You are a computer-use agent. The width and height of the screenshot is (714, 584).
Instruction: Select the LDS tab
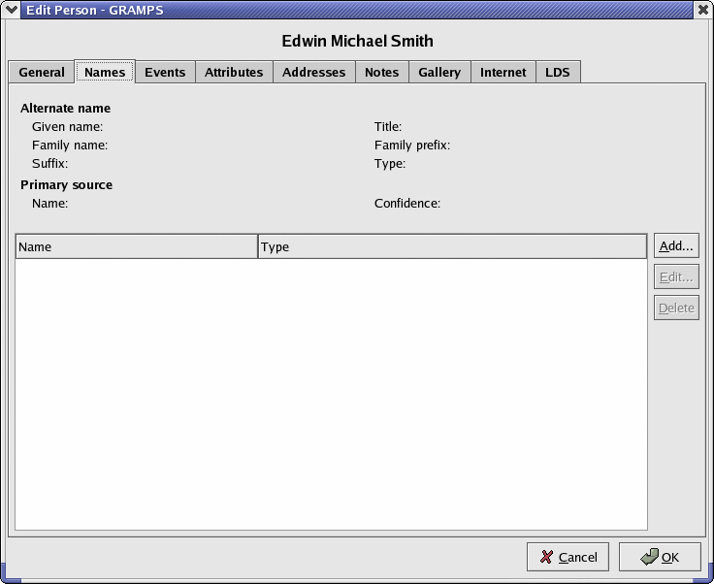[x=558, y=73]
